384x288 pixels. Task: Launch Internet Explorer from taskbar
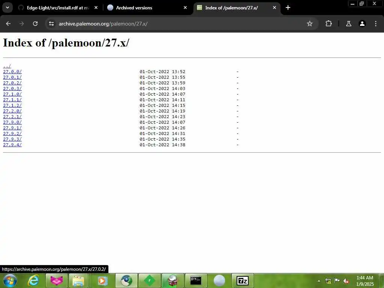click(x=33, y=280)
